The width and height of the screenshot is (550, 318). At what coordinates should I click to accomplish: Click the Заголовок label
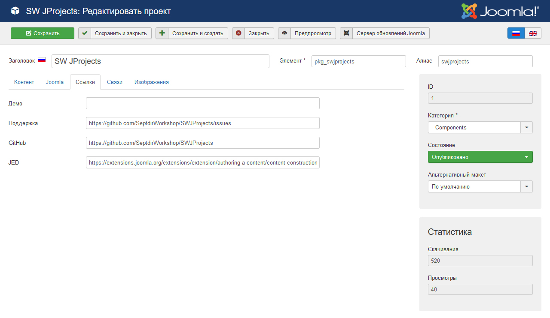coord(22,60)
